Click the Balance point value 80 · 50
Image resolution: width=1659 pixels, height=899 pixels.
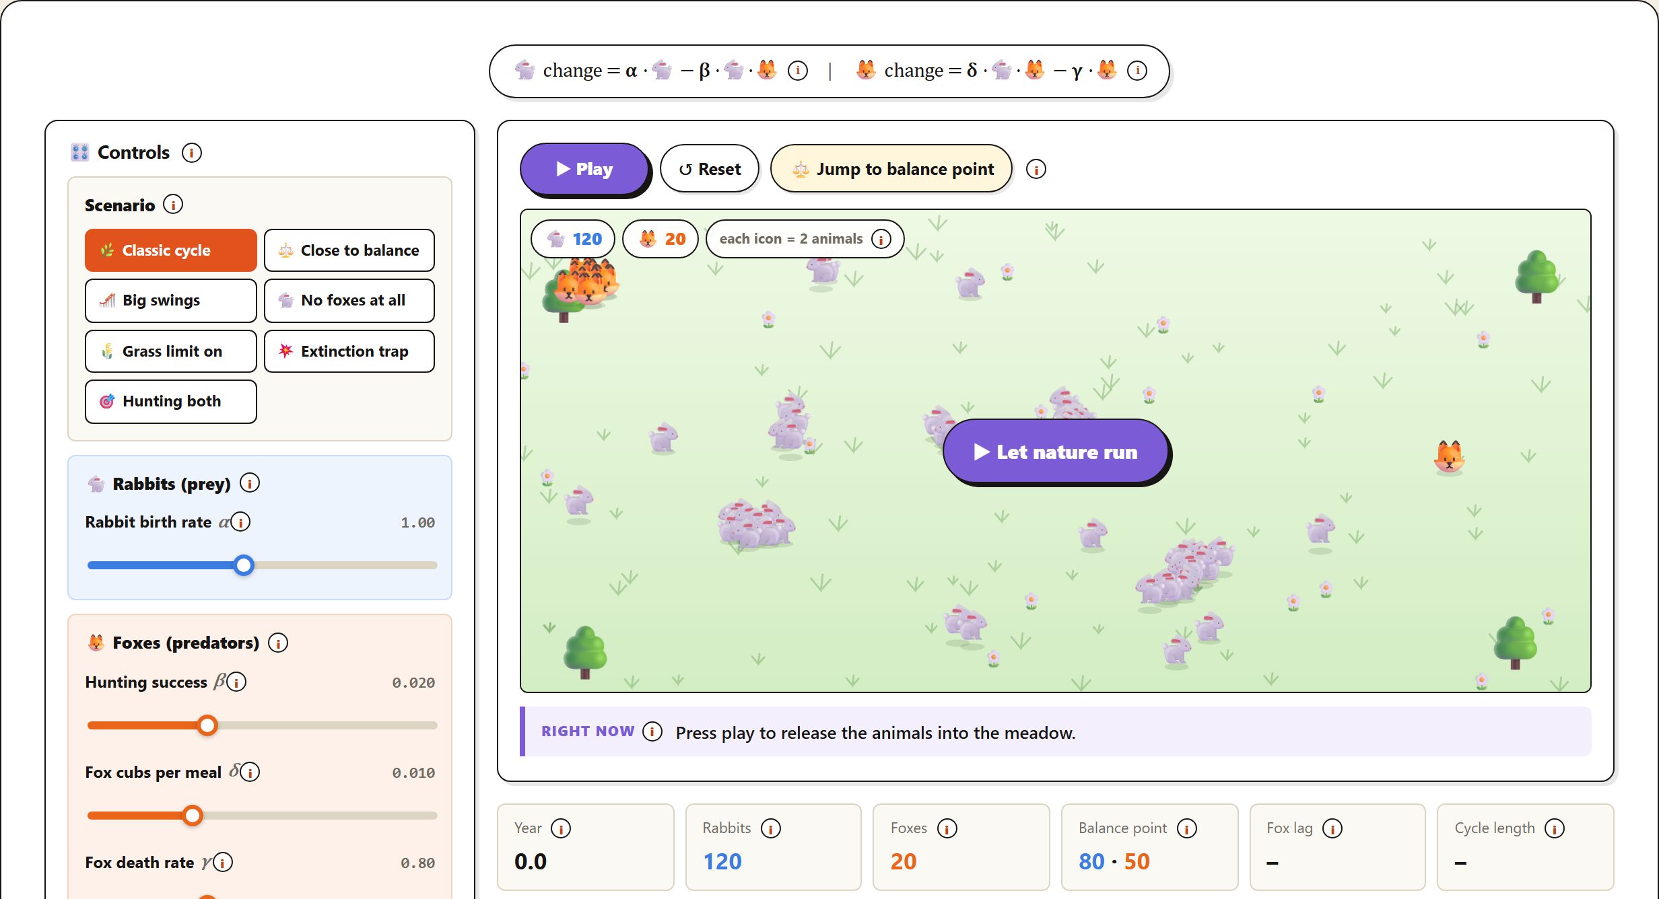tap(1114, 861)
